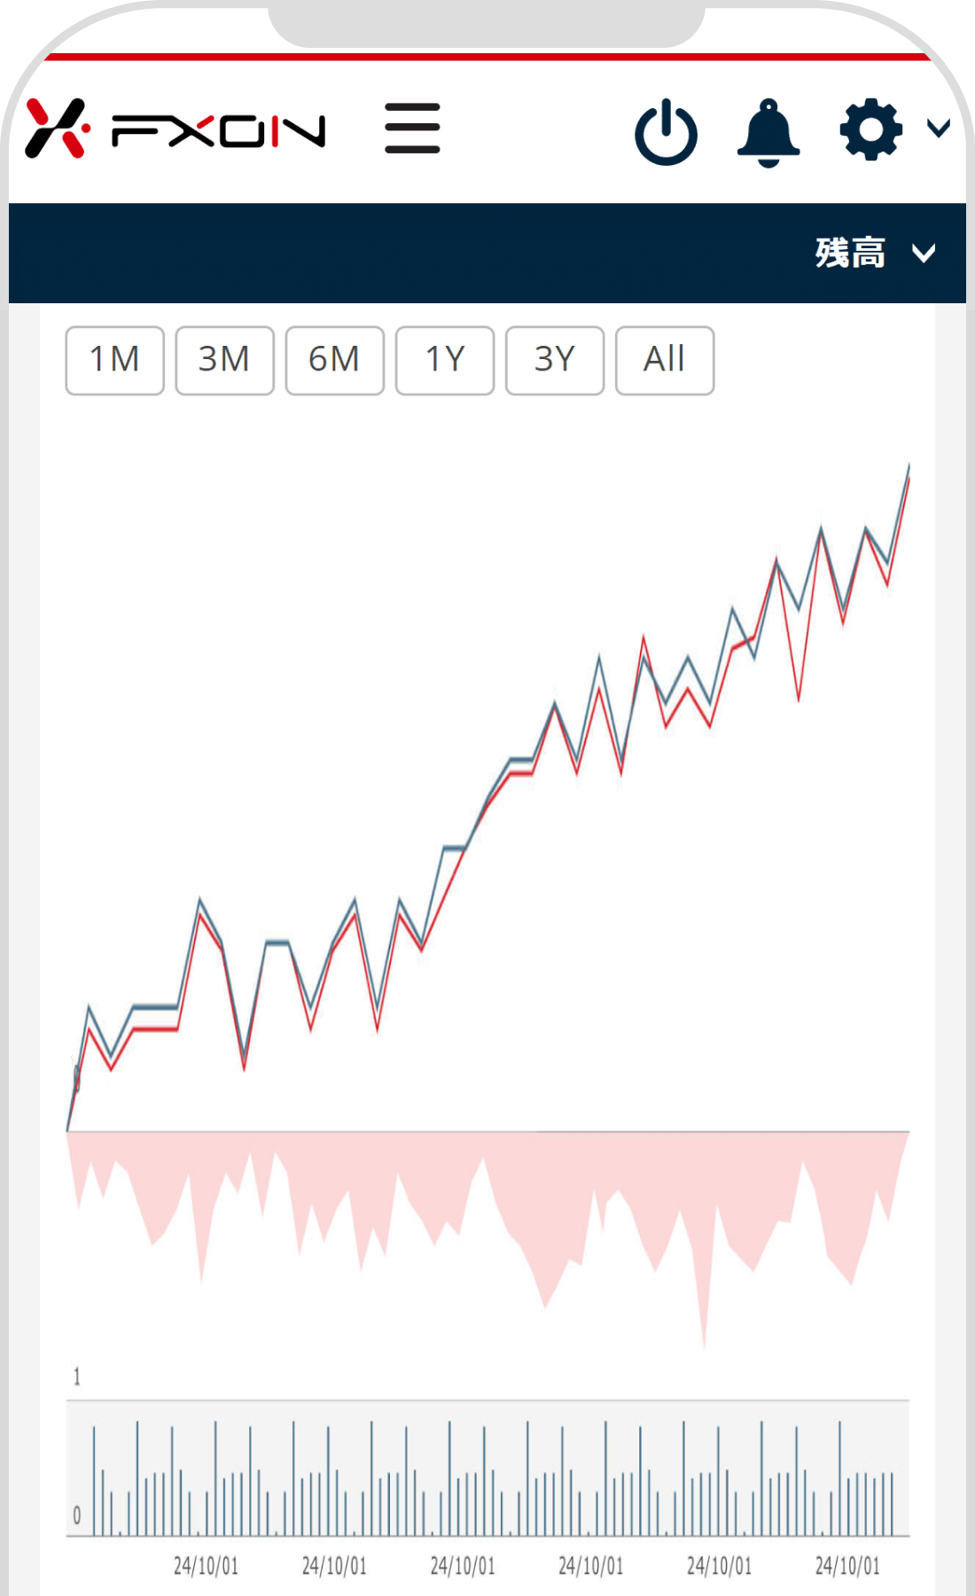Image resolution: width=975 pixels, height=1596 pixels.
Task: Click the power logout icon
Action: (666, 132)
